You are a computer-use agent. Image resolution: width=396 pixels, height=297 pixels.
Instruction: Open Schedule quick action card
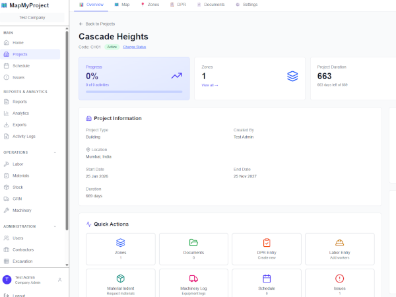(267, 283)
